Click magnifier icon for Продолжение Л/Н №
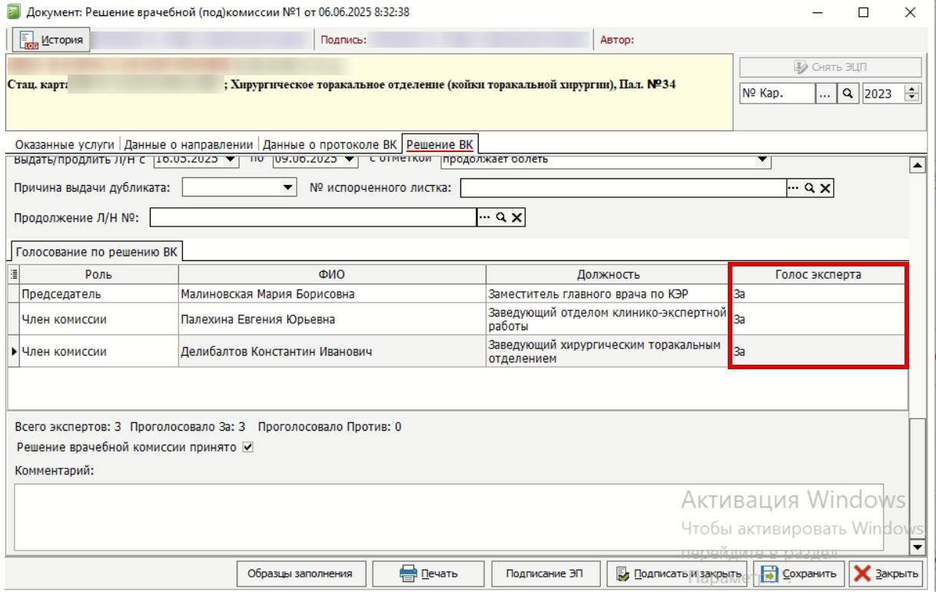The width and height of the screenshot is (936, 592). 501,218
